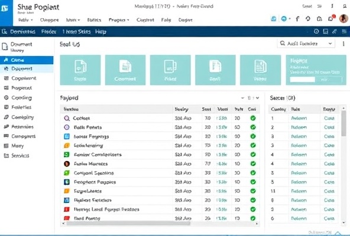Select the 'Masy' sidebar item
This screenshot has height=236, width=350.
[x=17, y=146]
